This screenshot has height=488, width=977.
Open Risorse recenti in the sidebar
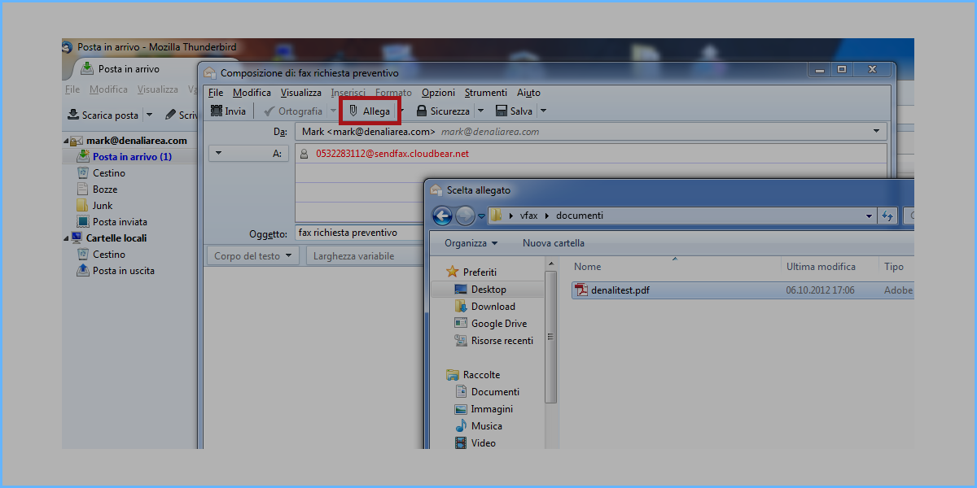pyautogui.click(x=493, y=341)
